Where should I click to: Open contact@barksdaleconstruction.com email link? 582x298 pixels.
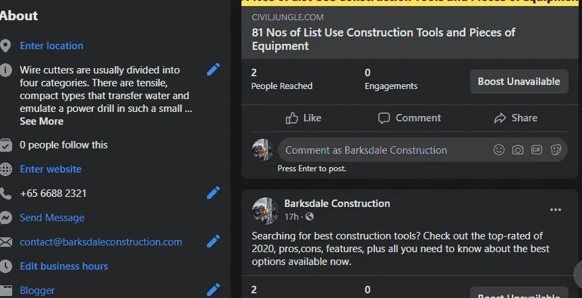101,242
